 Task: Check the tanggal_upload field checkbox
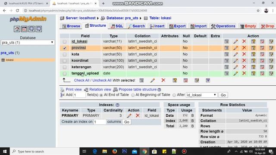pos(65,74)
